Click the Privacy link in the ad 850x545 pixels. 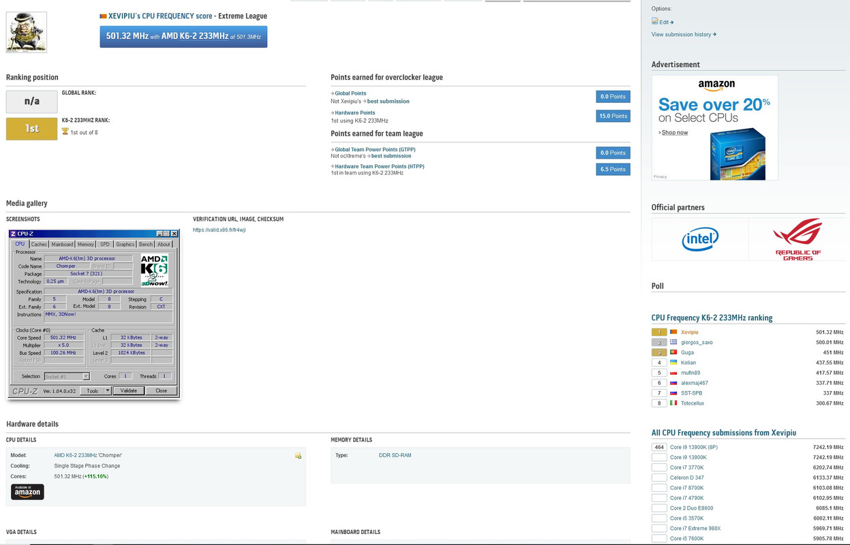coord(661,176)
